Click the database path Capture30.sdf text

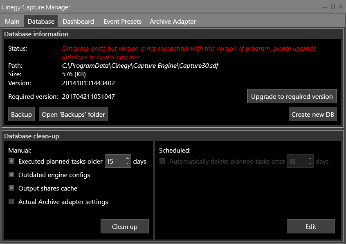click(140, 66)
